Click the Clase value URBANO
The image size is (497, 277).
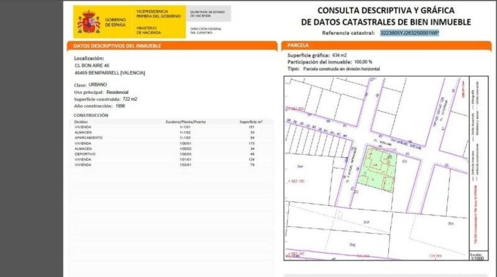point(98,85)
